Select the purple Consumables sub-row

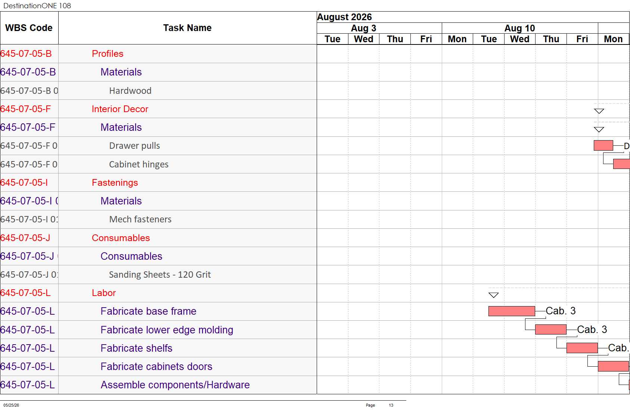(x=158, y=256)
